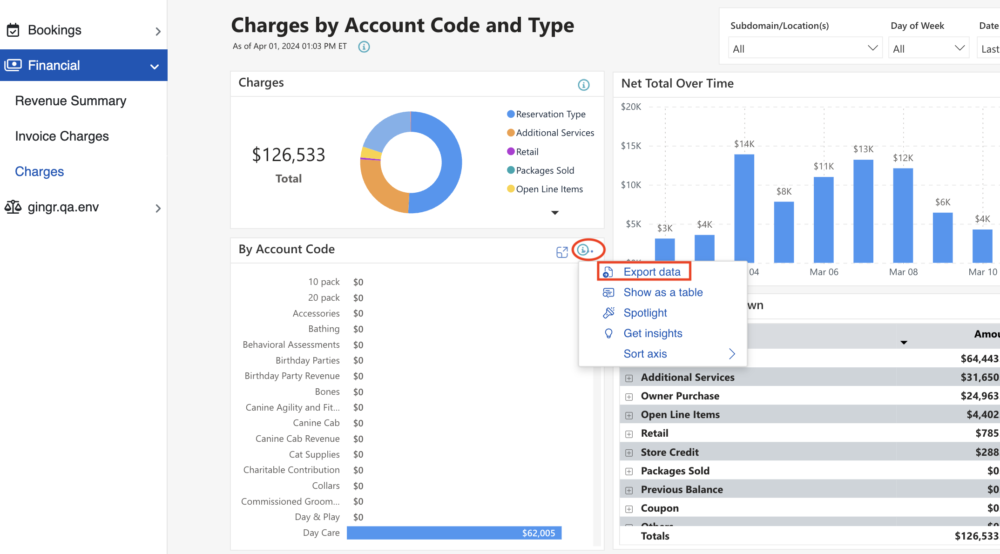The height and width of the screenshot is (554, 1000).
Task: Click the Show as a table icon
Action: [608, 292]
